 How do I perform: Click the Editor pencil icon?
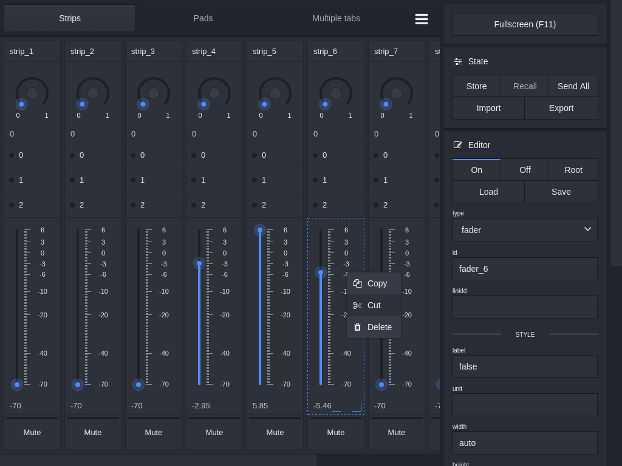point(458,145)
